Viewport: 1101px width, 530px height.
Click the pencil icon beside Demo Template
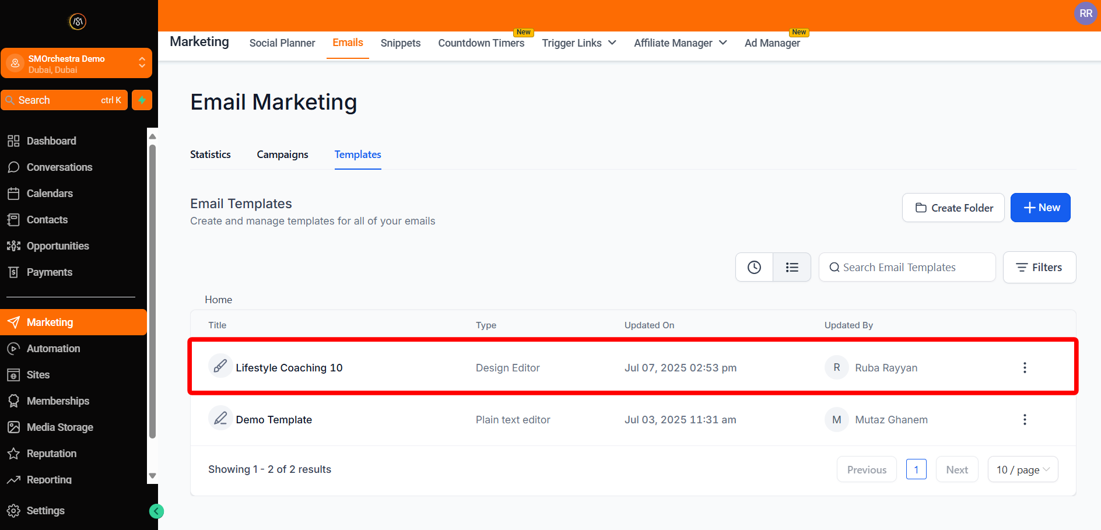[220, 419]
